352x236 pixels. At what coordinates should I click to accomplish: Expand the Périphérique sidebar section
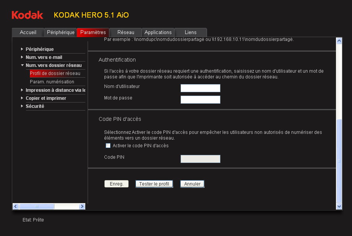pos(39,49)
